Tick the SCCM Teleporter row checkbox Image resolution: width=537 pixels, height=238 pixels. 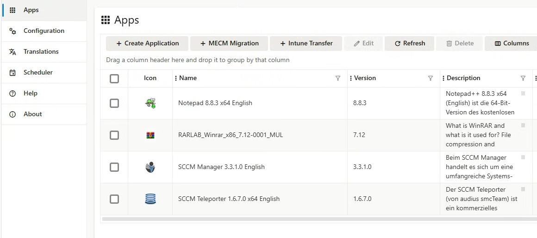click(114, 199)
